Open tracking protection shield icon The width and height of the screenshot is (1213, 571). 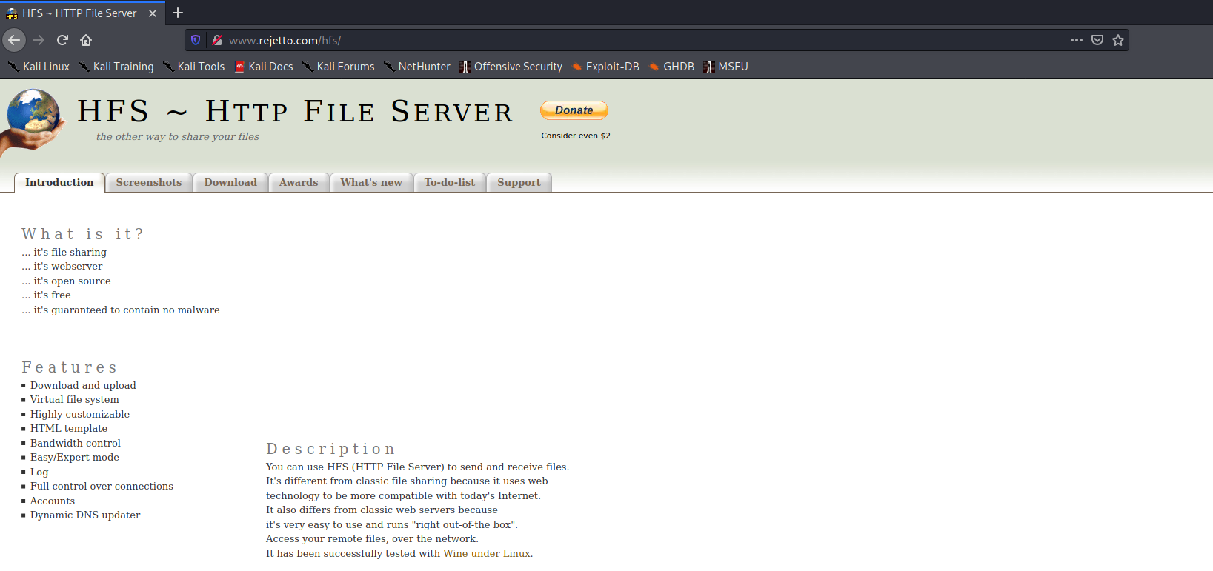click(x=196, y=40)
